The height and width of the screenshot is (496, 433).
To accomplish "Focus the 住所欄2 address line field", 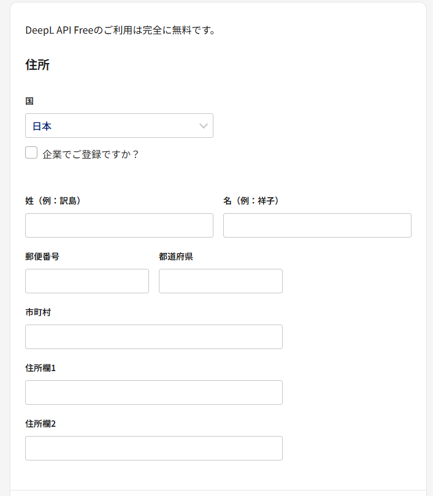I will coord(154,448).
